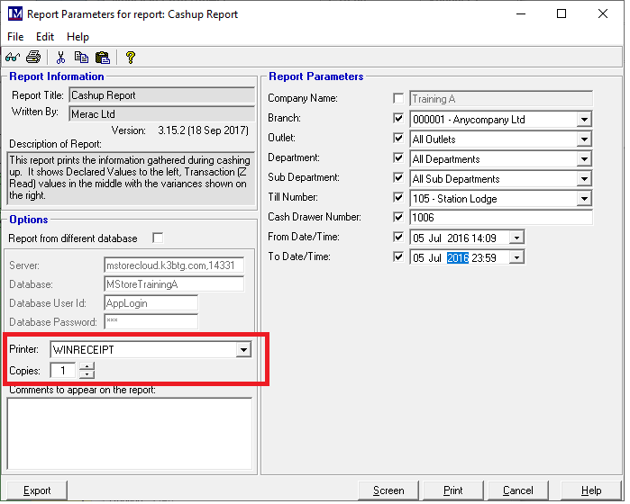The height and width of the screenshot is (504, 630).
Task: Open the Help menu
Action: pyautogui.click(x=78, y=37)
